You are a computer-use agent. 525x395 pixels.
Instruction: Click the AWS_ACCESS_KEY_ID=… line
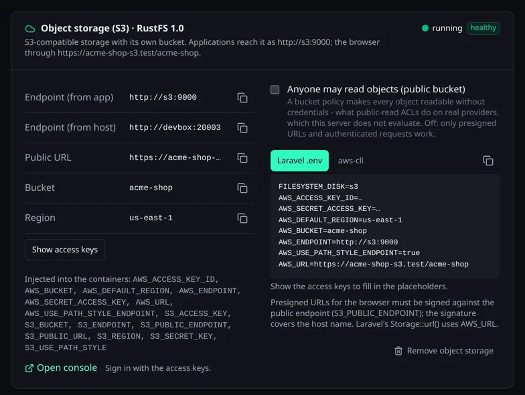[320, 198]
